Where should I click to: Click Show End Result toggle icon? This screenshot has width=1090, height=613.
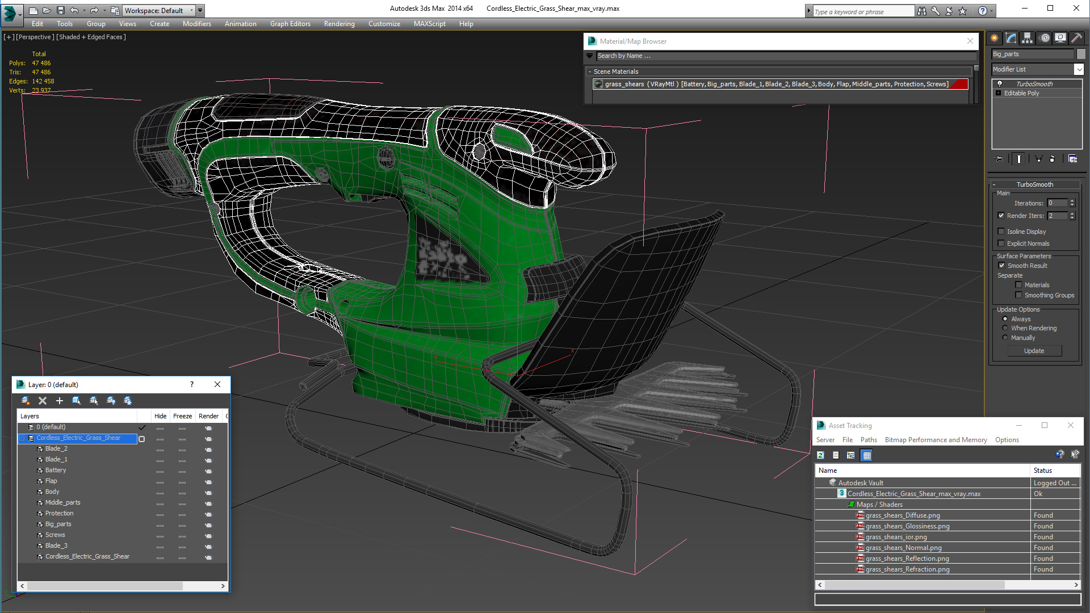tap(1019, 159)
